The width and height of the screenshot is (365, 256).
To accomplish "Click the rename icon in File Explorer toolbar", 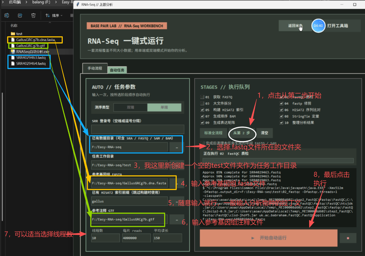I will coord(7,16).
